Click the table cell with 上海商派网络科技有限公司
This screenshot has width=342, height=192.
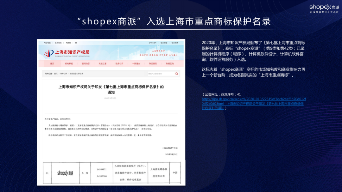tap(159, 173)
